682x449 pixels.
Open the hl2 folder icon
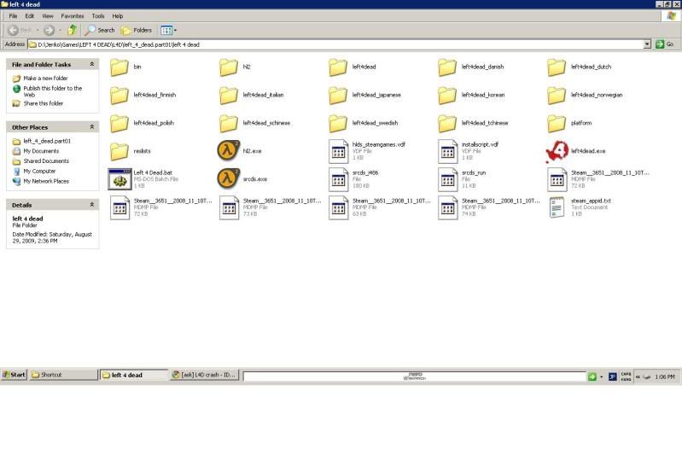click(229, 67)
